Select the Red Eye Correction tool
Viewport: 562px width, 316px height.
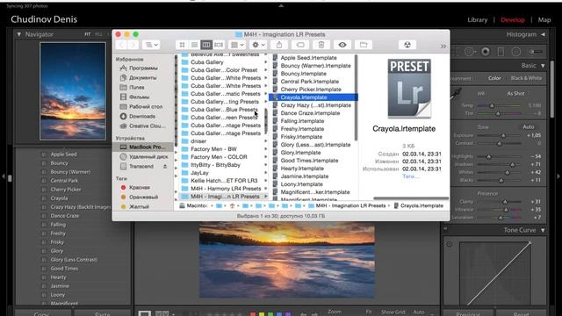[486, 52]
